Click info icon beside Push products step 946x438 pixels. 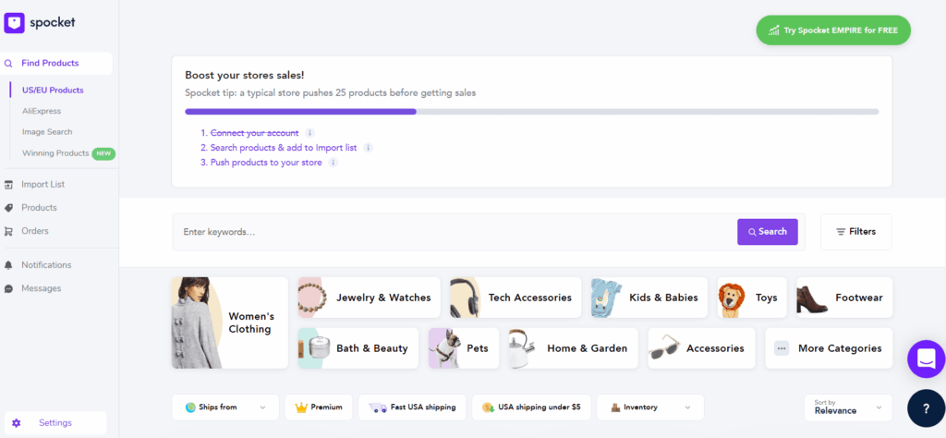333,163
